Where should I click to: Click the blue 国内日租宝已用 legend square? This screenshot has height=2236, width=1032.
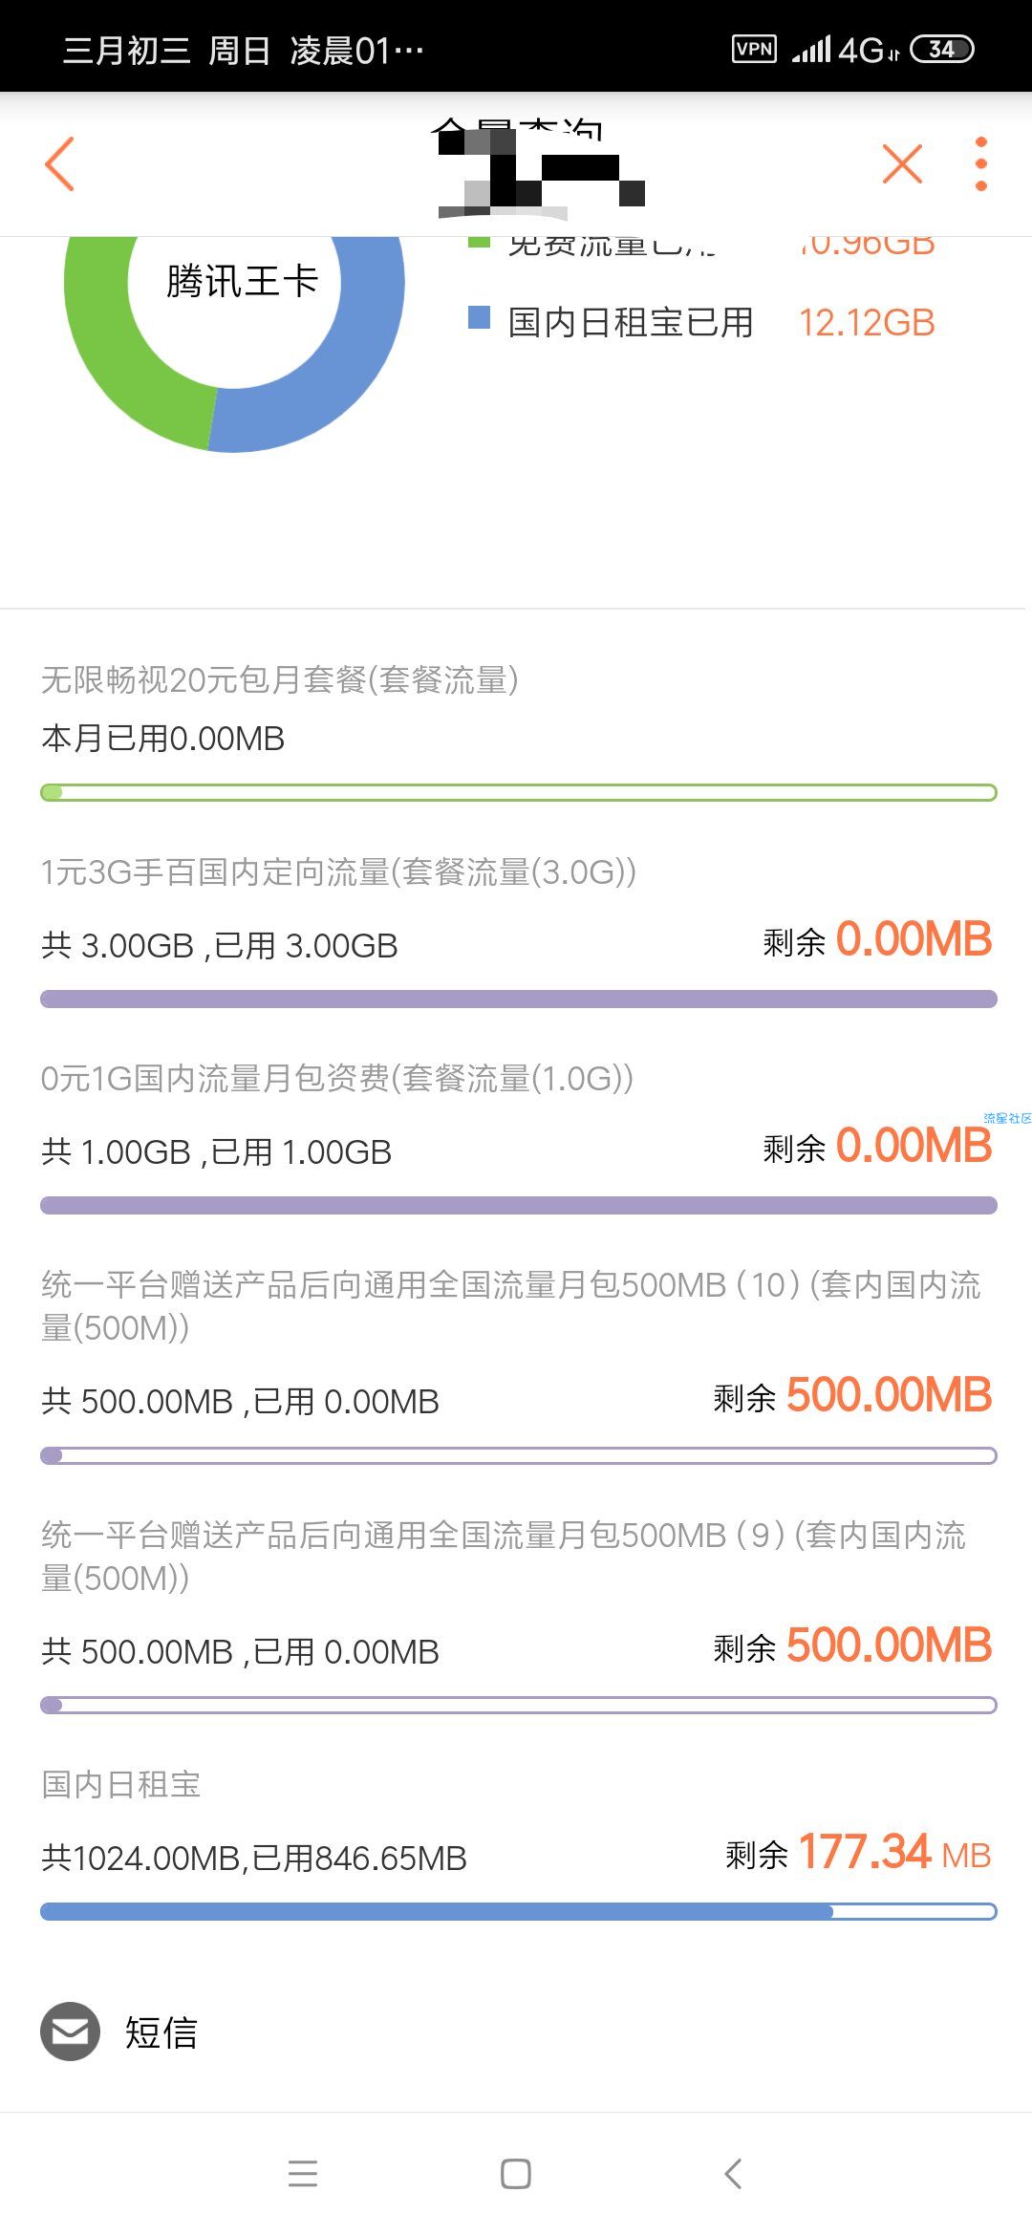pos(479,317)
